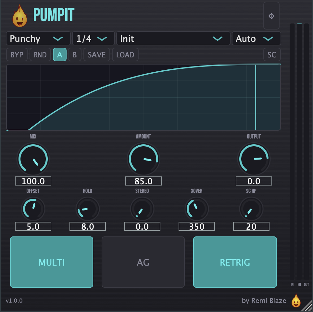Open the Punchy curve type dropdown
This screenshot has width=313, height=312.
(38, 39)
